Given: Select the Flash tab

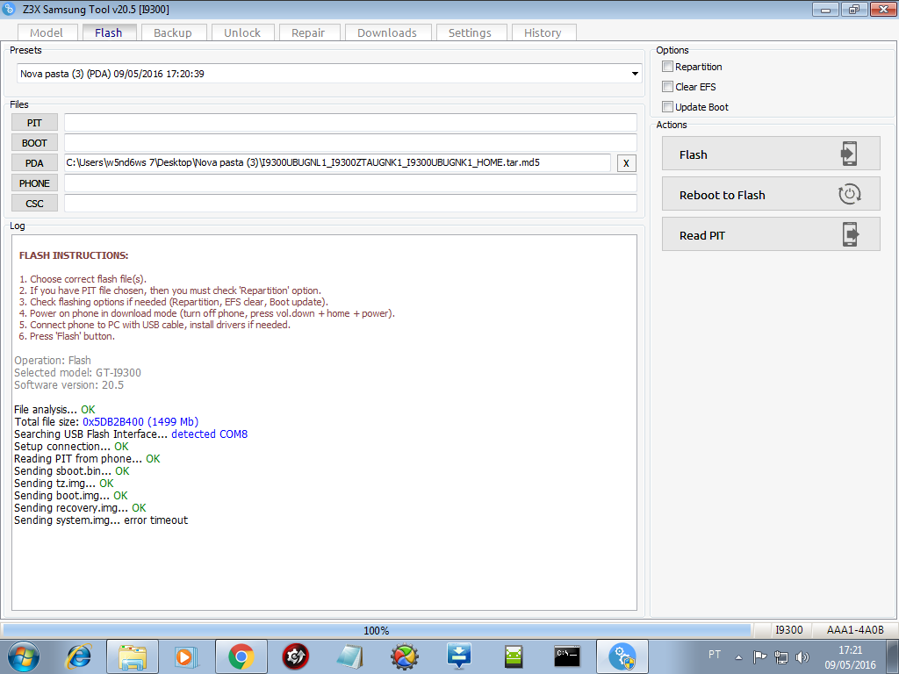Looking at the screenshot, I should [x=109, y=32].
